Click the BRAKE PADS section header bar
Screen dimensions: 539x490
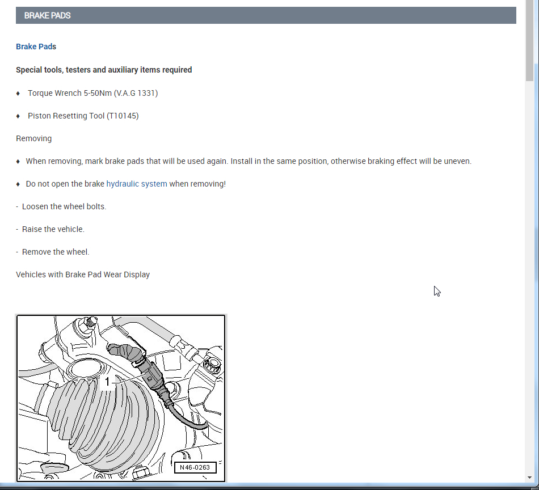266,15
